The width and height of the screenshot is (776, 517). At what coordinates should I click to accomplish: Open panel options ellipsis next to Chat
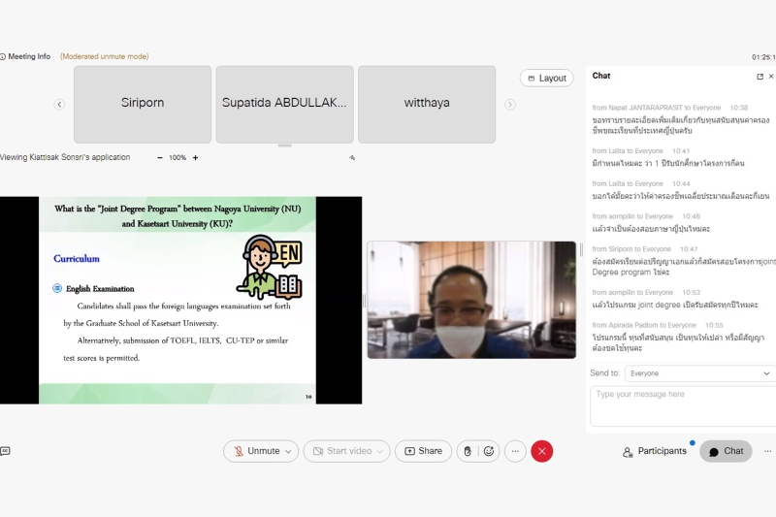pos(767,451)
